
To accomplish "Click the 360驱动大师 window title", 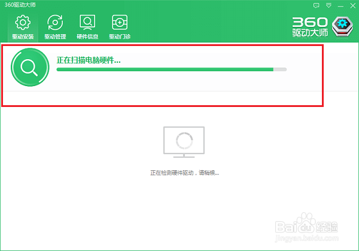I will click(20, 5).
